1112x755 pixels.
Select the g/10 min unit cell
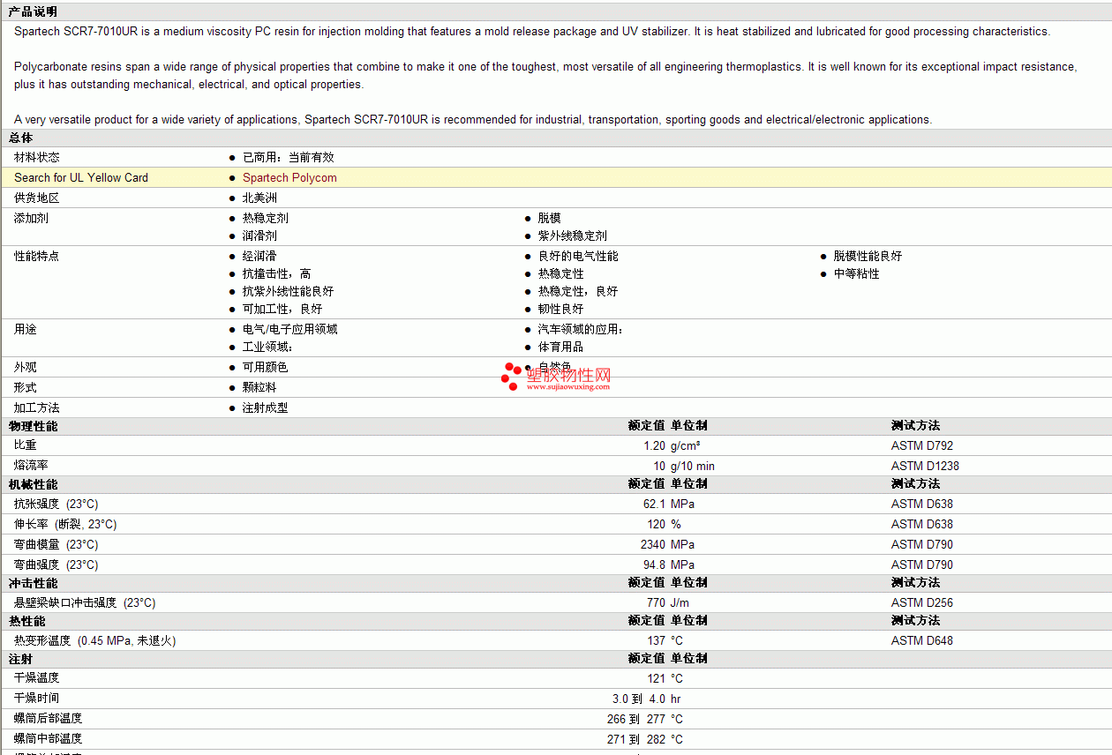tap(693, 466)
